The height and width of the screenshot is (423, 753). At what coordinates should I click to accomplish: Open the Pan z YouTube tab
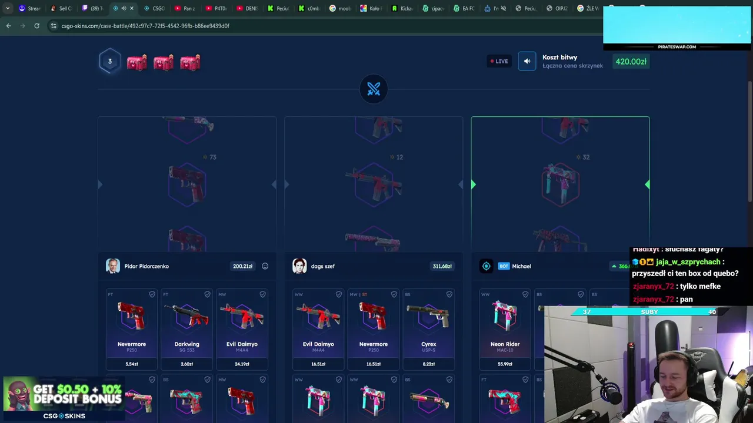click(185, 8)
